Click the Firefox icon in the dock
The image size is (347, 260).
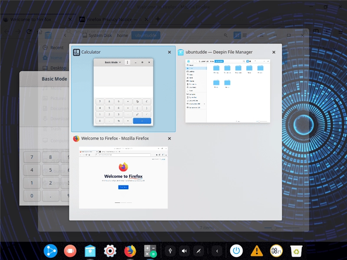[x=130, y=251]
